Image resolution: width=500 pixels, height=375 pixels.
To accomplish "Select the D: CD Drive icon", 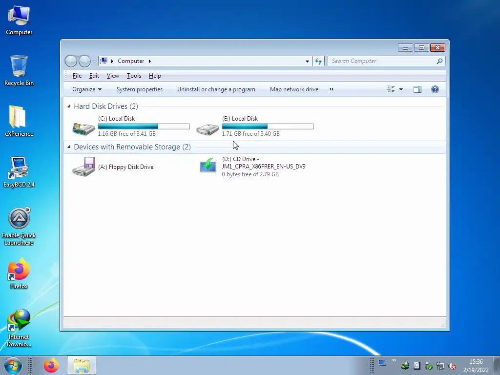I will (x=208, y=165).
